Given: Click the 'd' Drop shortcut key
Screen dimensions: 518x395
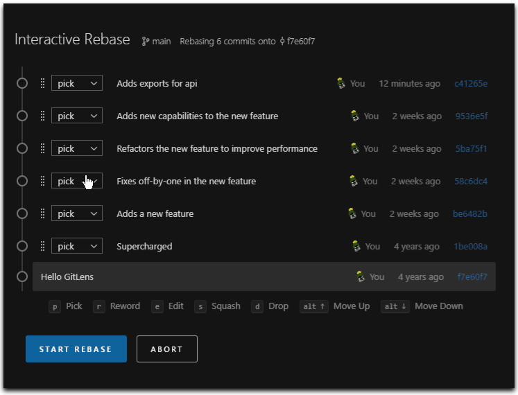Looking at the screenshot, I should pyautogui.click(x=257, y=306).
